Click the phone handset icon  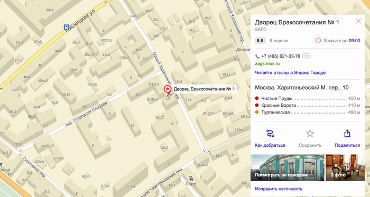point(257,57)
